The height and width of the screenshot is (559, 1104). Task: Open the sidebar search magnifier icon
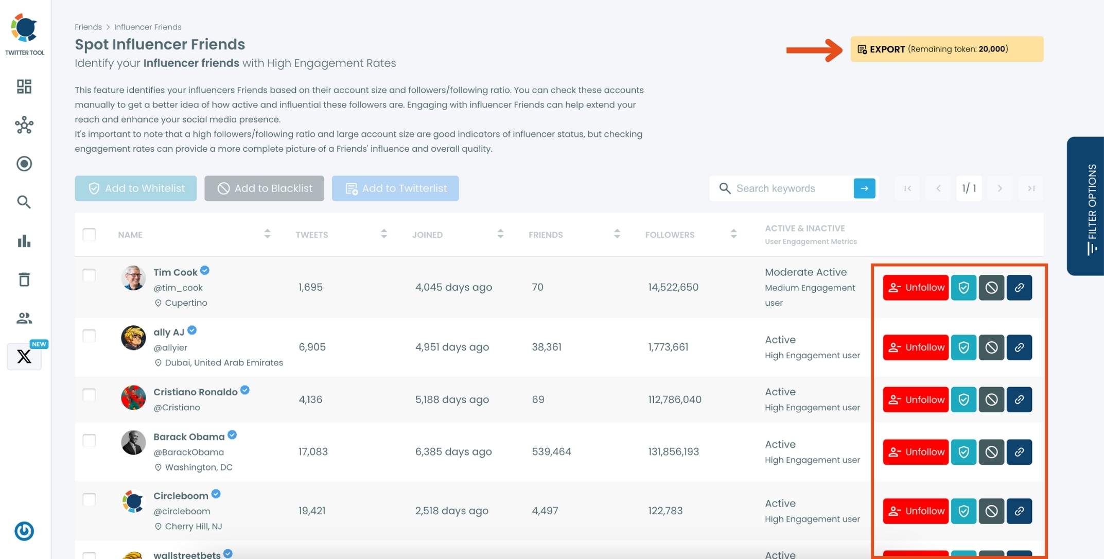click(x=24, y=202)
